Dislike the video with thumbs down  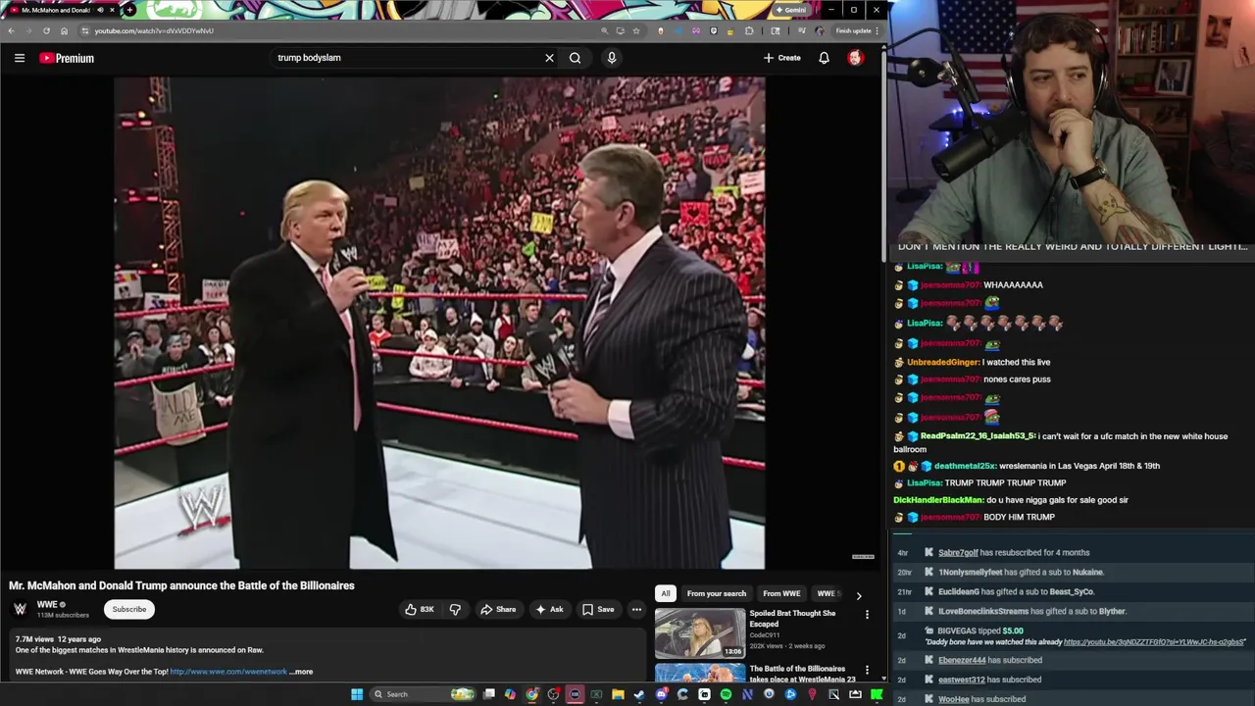pos(455,609)
